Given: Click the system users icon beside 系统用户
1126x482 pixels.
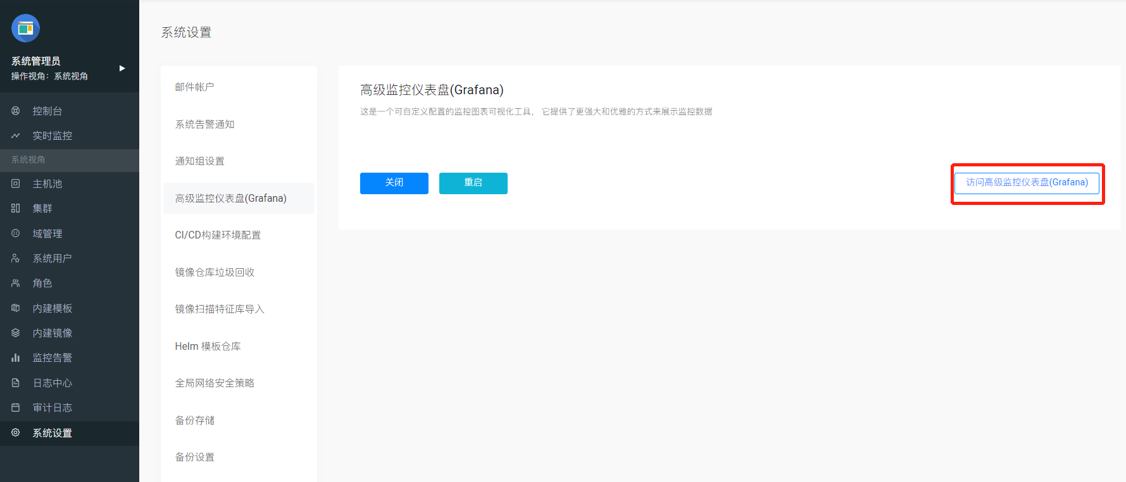Looking at the screenshot, I should 16,259.
